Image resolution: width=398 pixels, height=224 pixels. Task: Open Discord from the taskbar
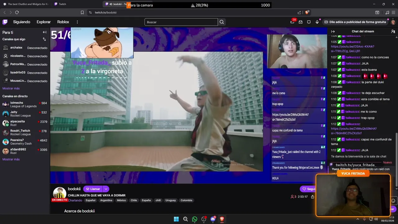tap(213, 219)
